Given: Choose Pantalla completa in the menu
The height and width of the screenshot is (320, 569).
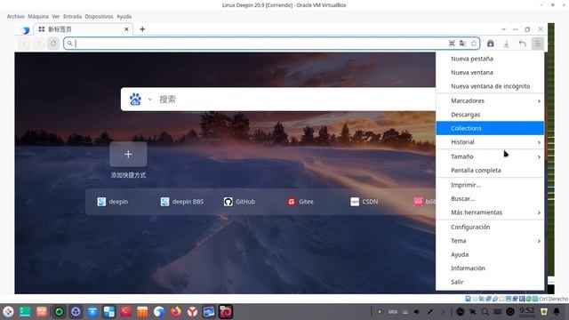Looking at the screenshot, I should click(490, 170).
